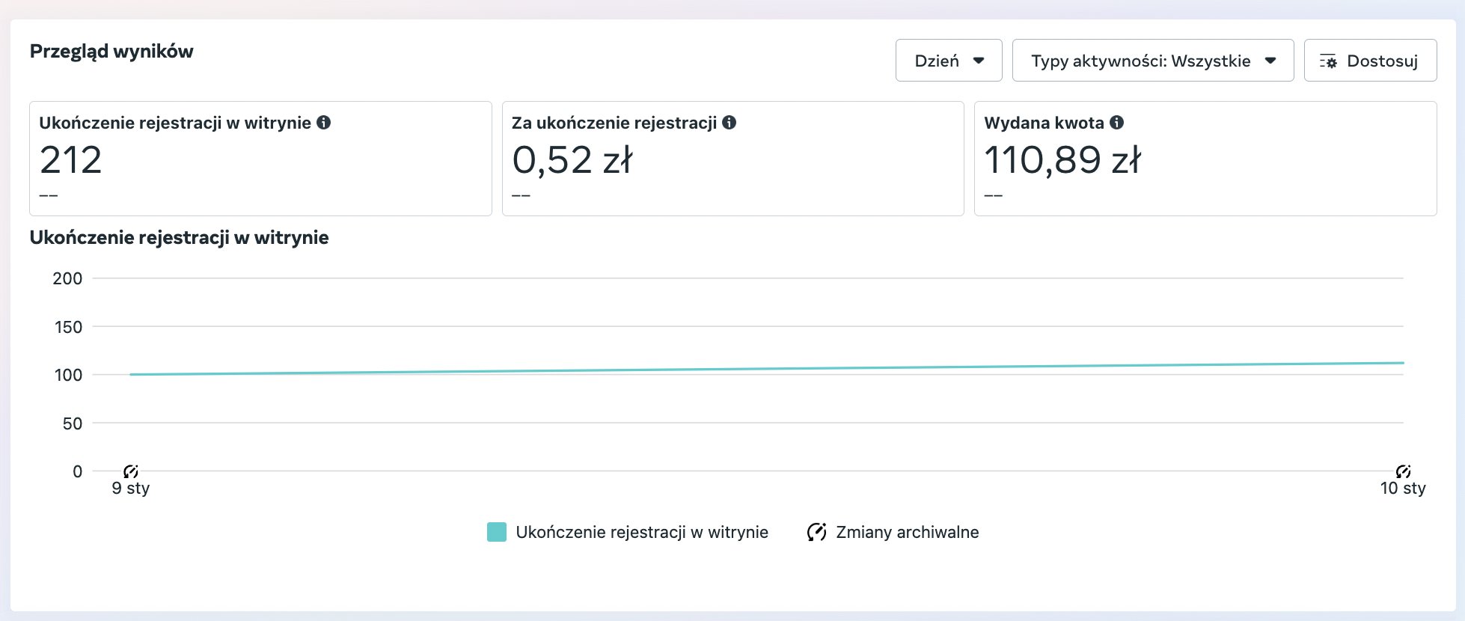Image resolution: width=1465 pixels, height=621 pixels.
Task: Select the Ukończenie rejestracji w witrynie metric card
Action: pyautogui.click(x=260, y=159)
